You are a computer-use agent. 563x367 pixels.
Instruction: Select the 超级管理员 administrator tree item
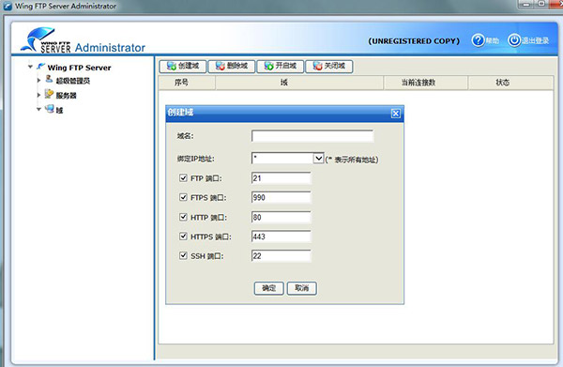73,81
